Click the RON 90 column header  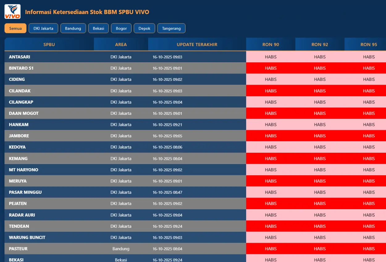[x=271, y=44]
